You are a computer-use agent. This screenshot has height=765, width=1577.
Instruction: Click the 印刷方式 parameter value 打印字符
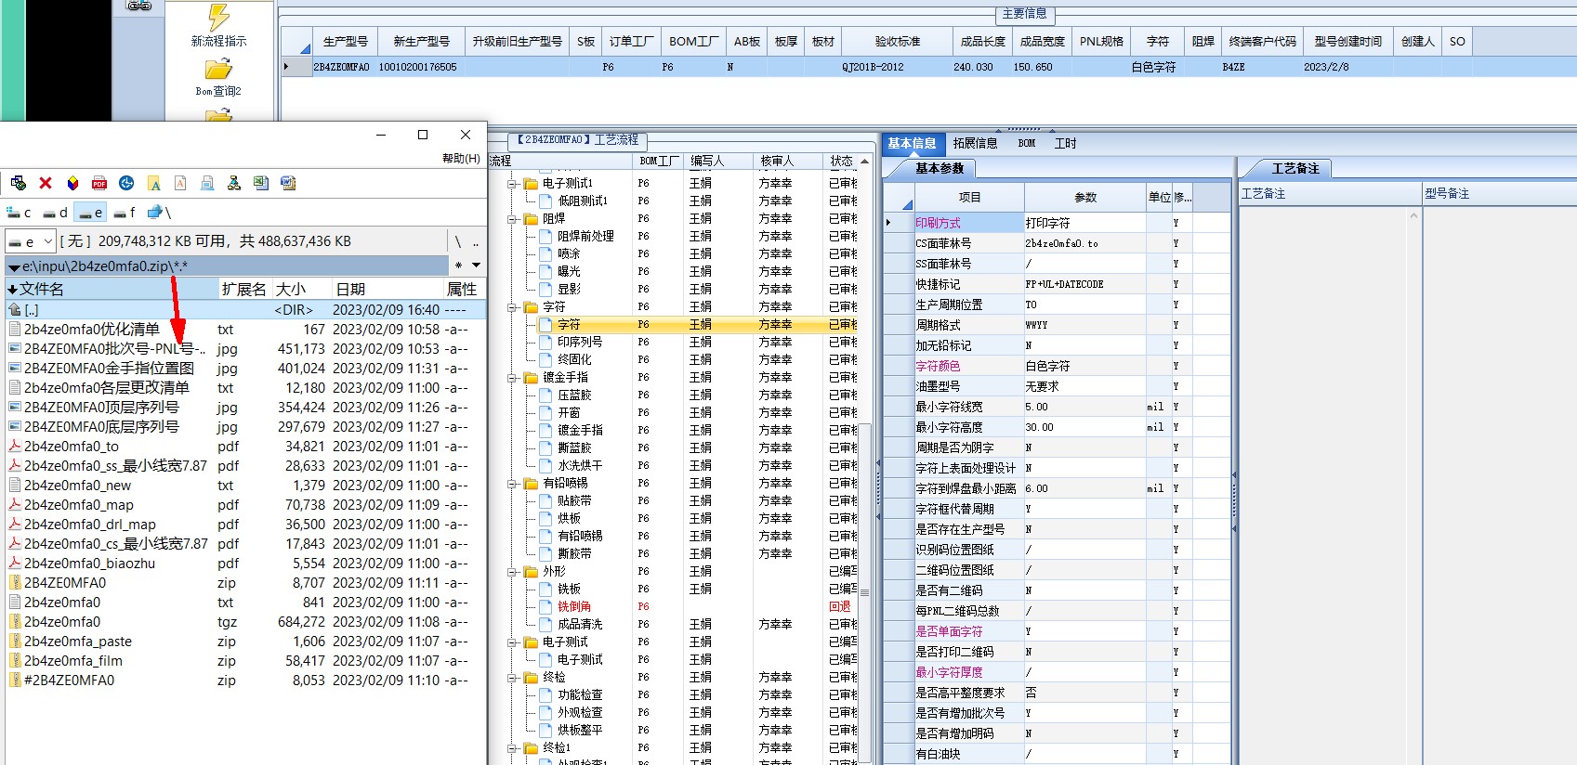pyautogui.click(x=1084, y=223)
